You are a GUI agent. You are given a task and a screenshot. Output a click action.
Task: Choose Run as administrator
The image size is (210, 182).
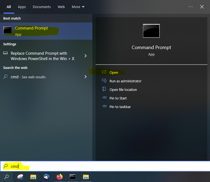tap(125, 81)
